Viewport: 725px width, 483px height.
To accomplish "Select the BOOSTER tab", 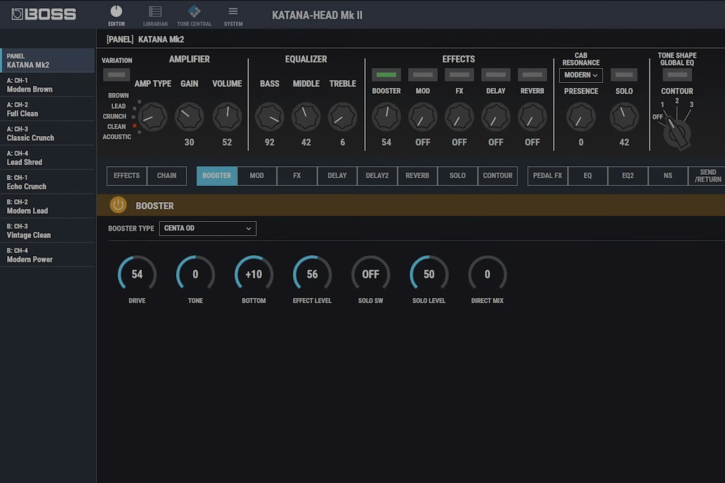I will point(217,176).
